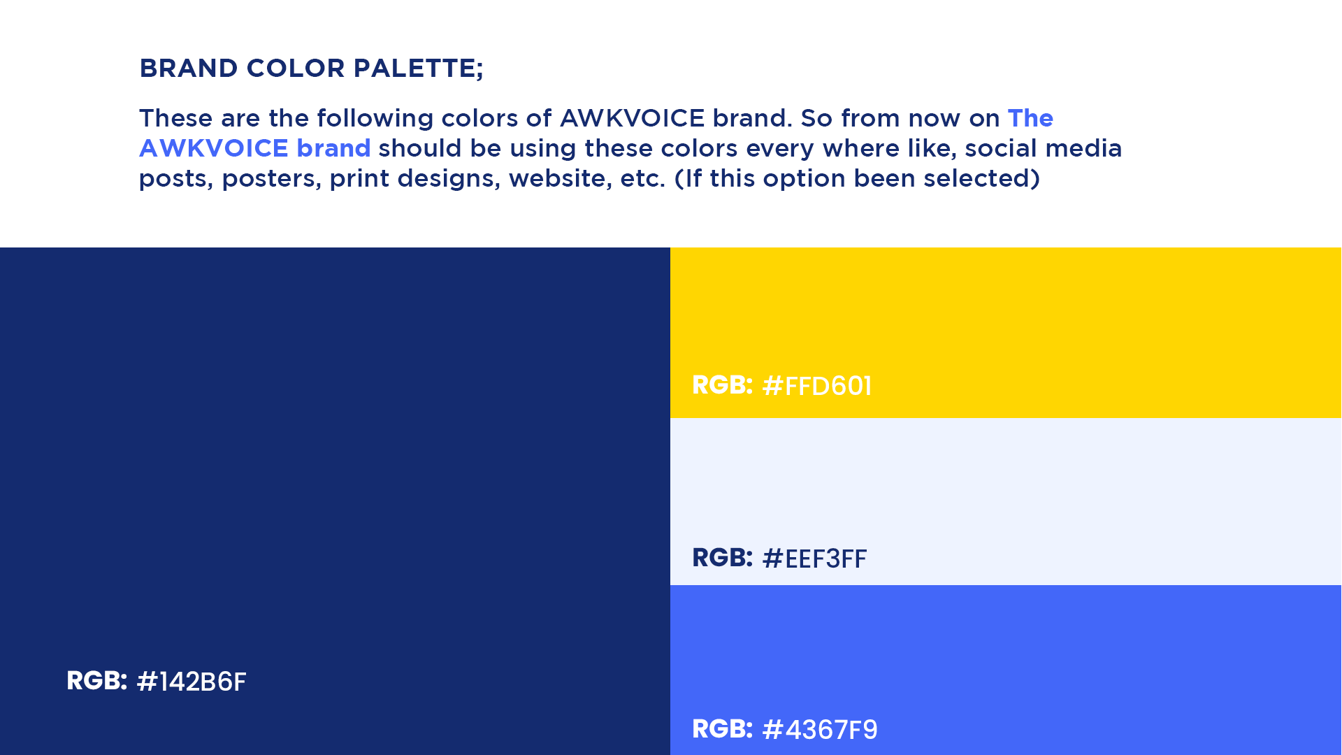The height and width of the screenshot is (755, 1342).
Task: Choose the bright blue #4367F9 swatch
Action: pos(1005,650)
